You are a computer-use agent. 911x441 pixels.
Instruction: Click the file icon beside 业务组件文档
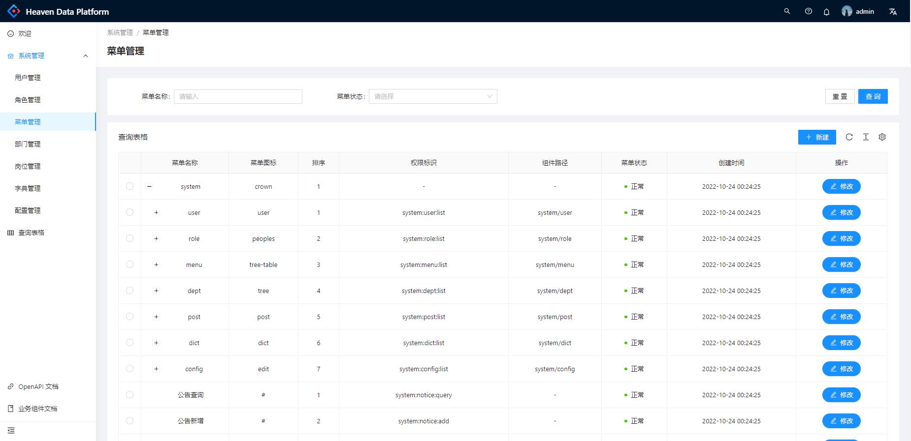coord(10,409)
